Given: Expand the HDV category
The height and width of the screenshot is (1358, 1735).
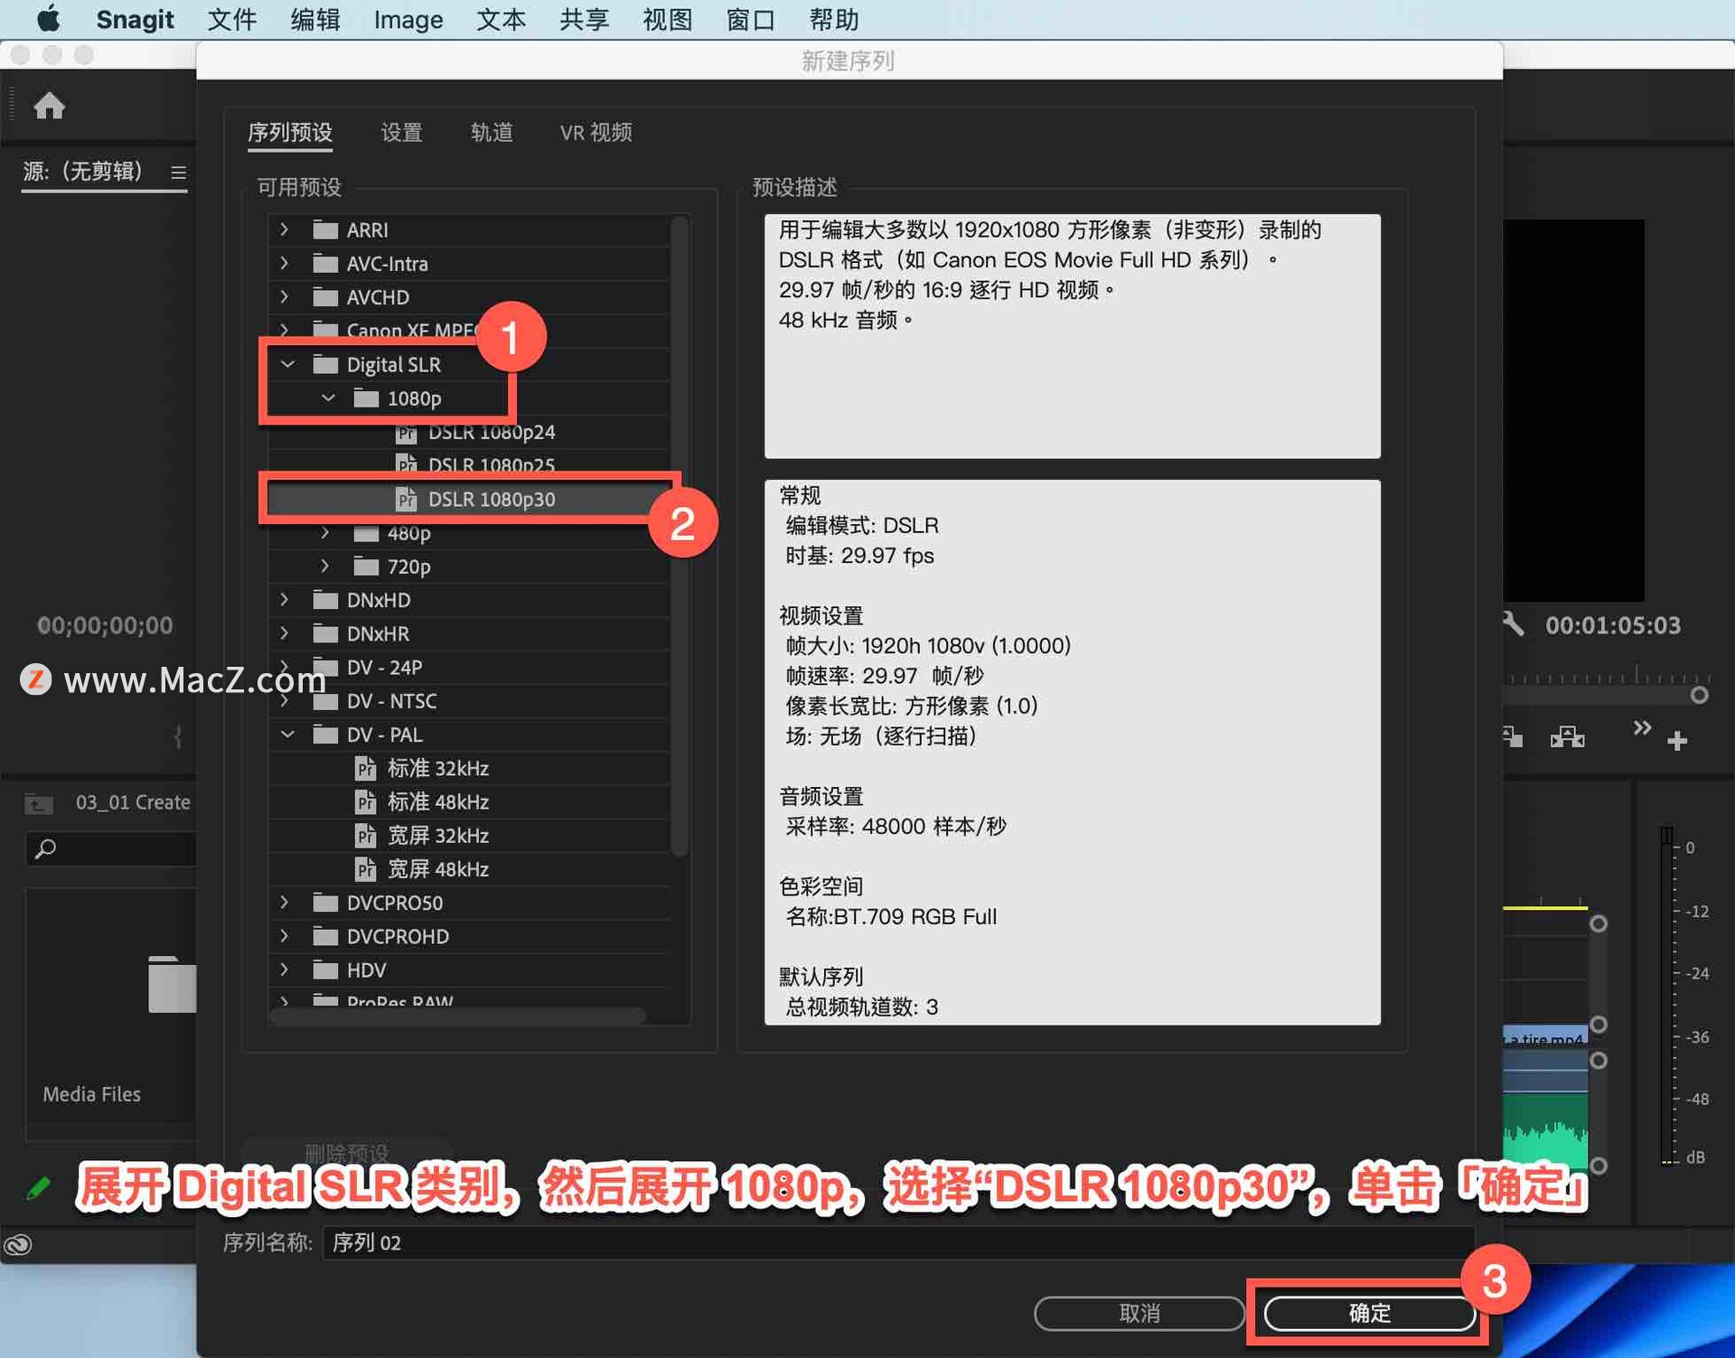Looking at the screenshot, I should click(x=285, y=969).
